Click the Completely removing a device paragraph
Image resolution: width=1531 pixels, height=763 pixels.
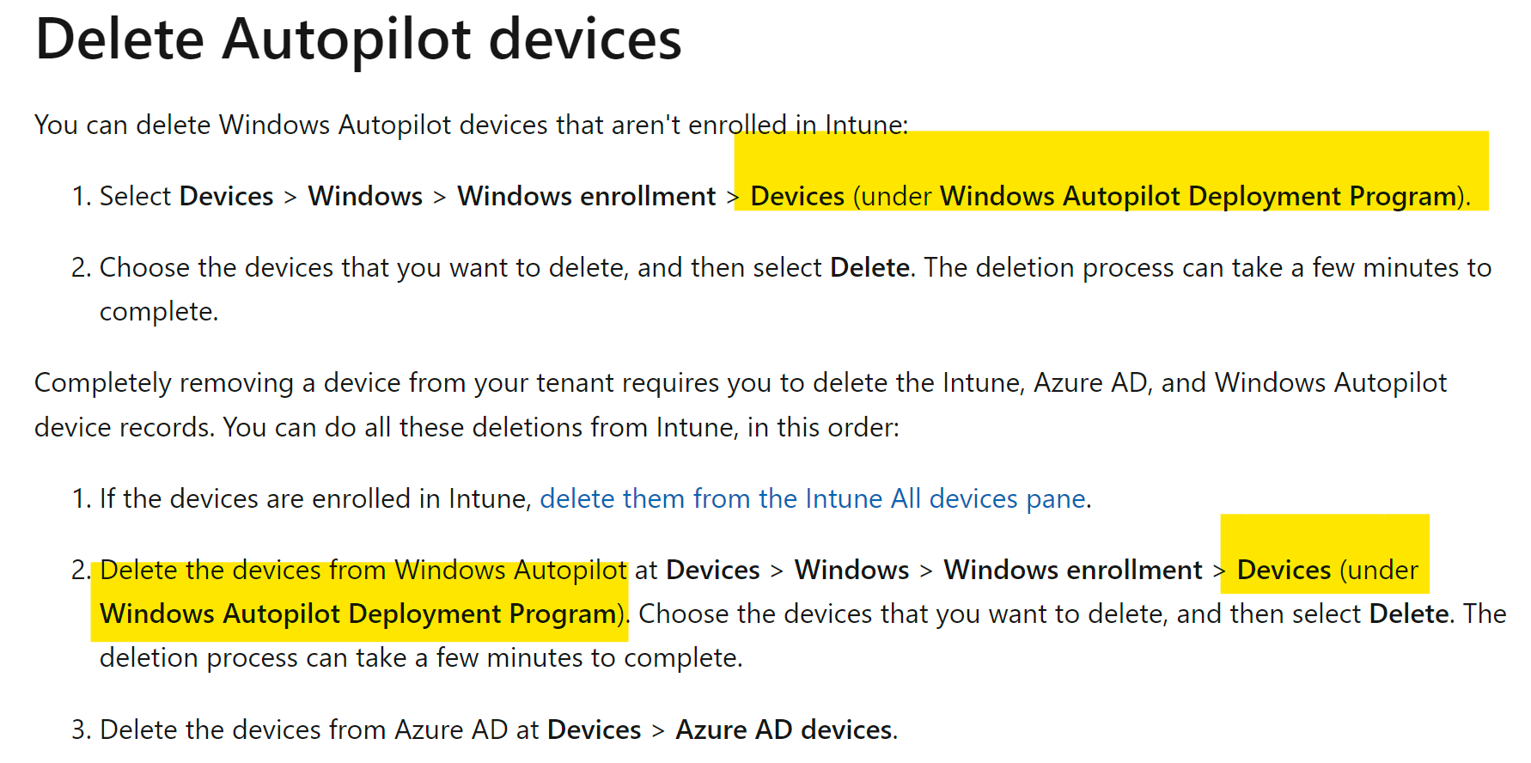pos(741,405)
